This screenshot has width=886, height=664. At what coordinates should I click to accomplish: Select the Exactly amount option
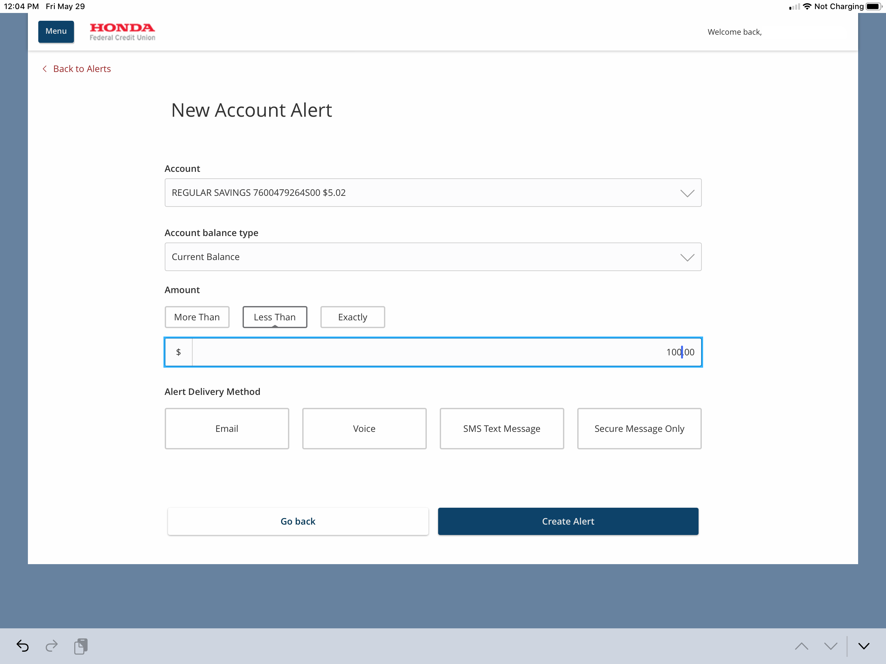(x=353, y=317)
